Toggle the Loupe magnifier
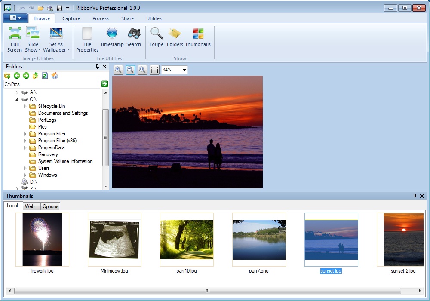 point(157,37)
